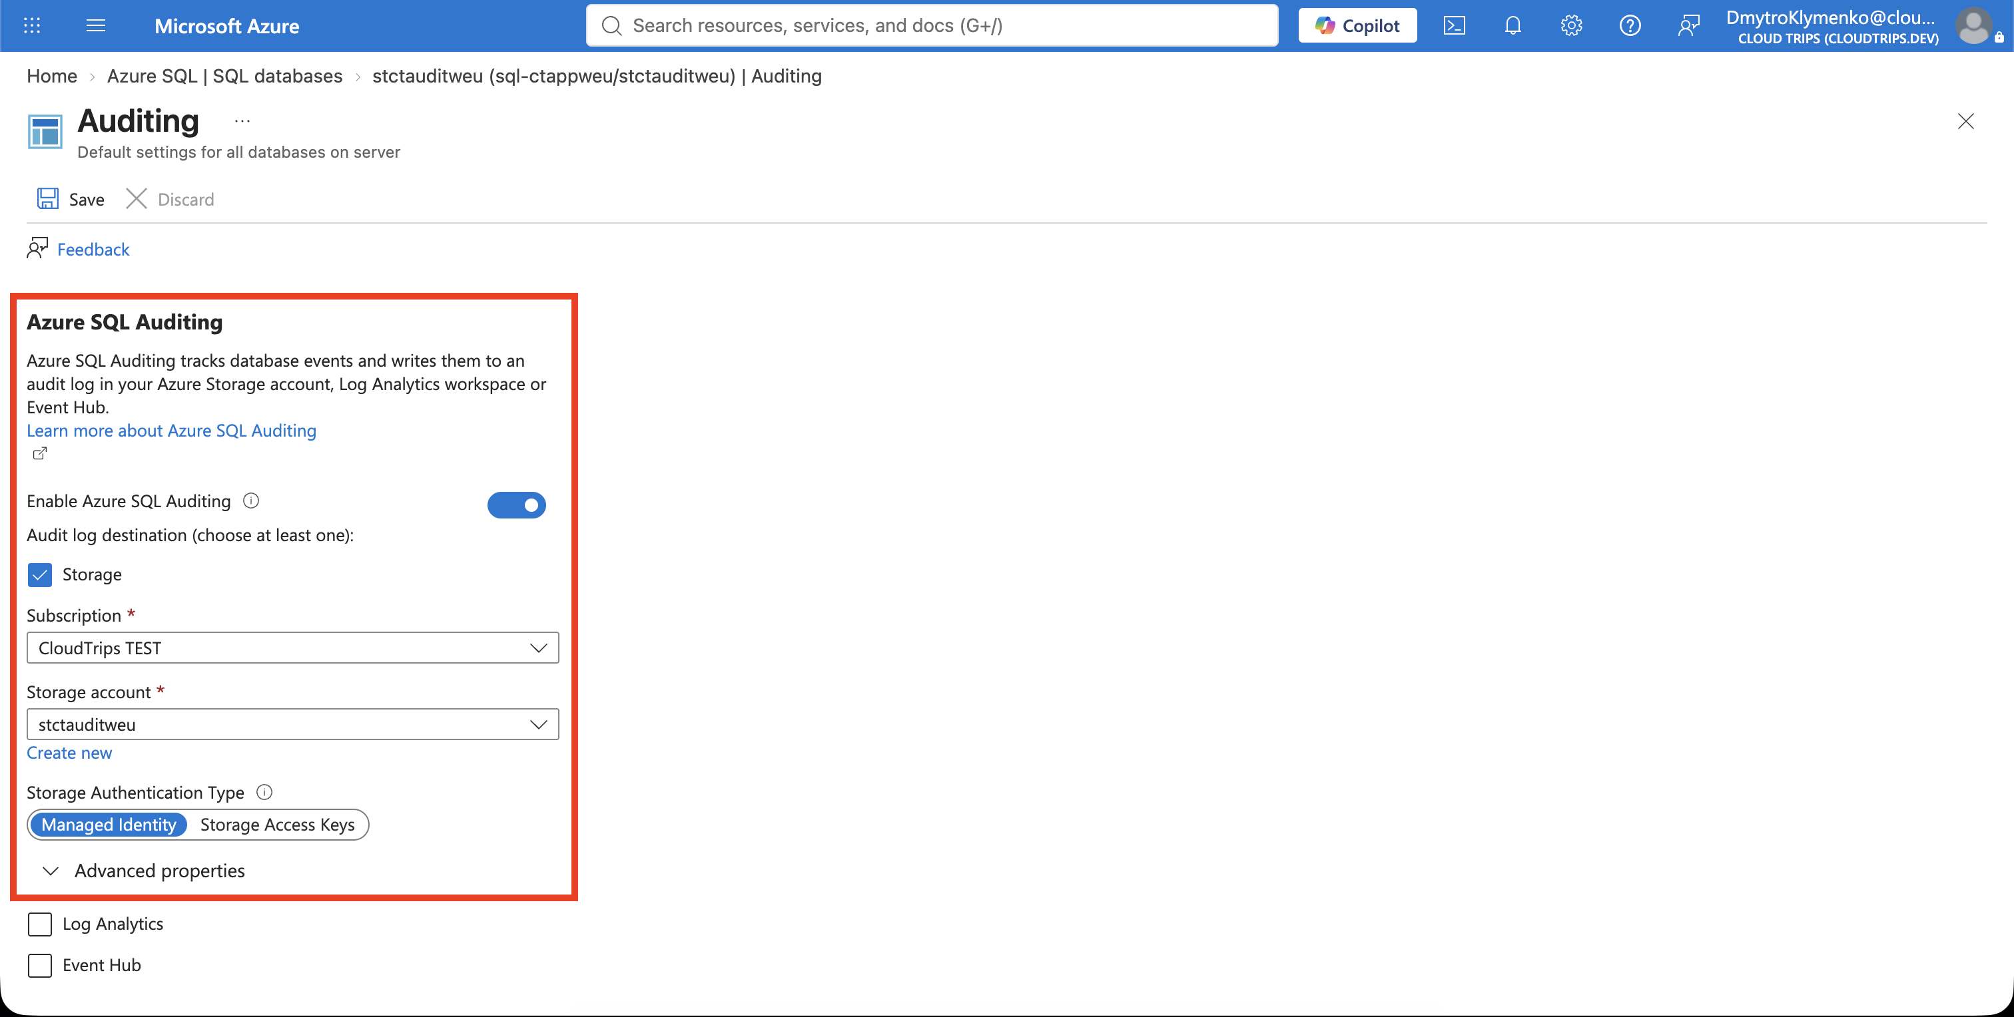Screen dimensions: 2014x1017
Task: Open Learn more about Azure SQL Auditing
Action: tap(171, 431)
